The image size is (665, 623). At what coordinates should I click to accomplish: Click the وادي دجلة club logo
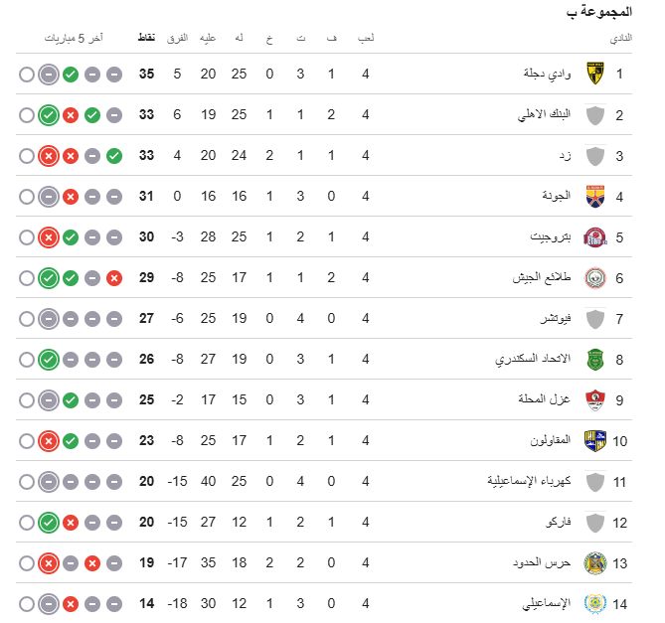[594, 75]
